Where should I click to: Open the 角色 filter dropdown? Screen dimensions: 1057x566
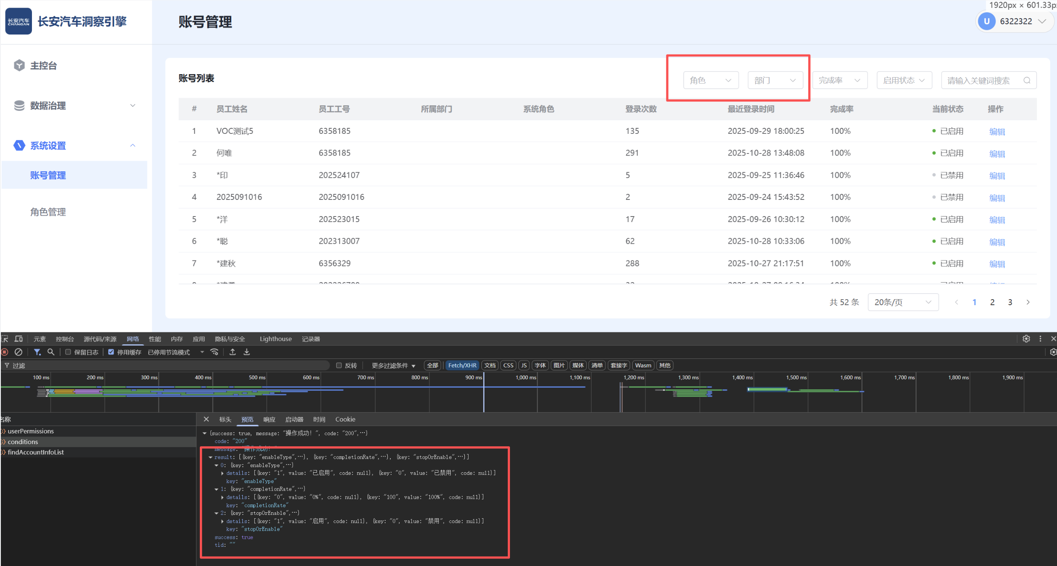[710, 81]
